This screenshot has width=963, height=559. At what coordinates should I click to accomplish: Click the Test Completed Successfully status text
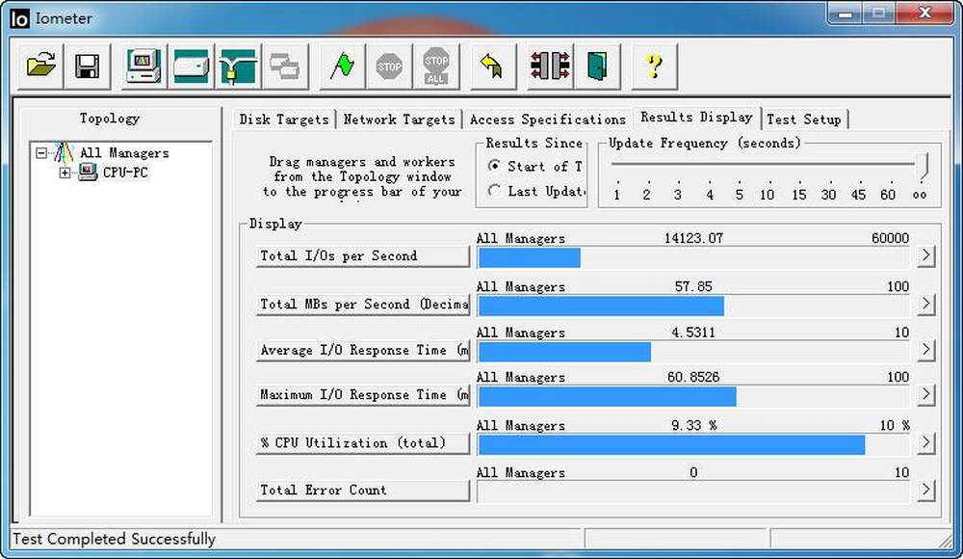115,540
